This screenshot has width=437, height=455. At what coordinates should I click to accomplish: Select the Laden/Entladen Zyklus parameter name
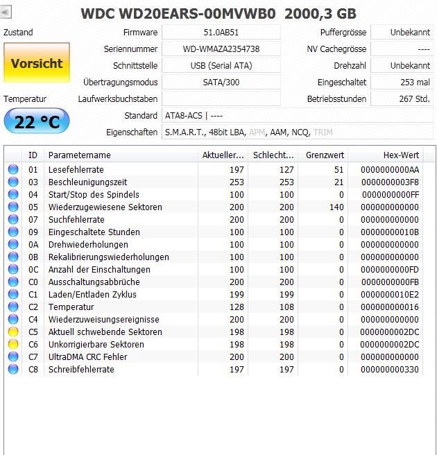coord(92,294)
